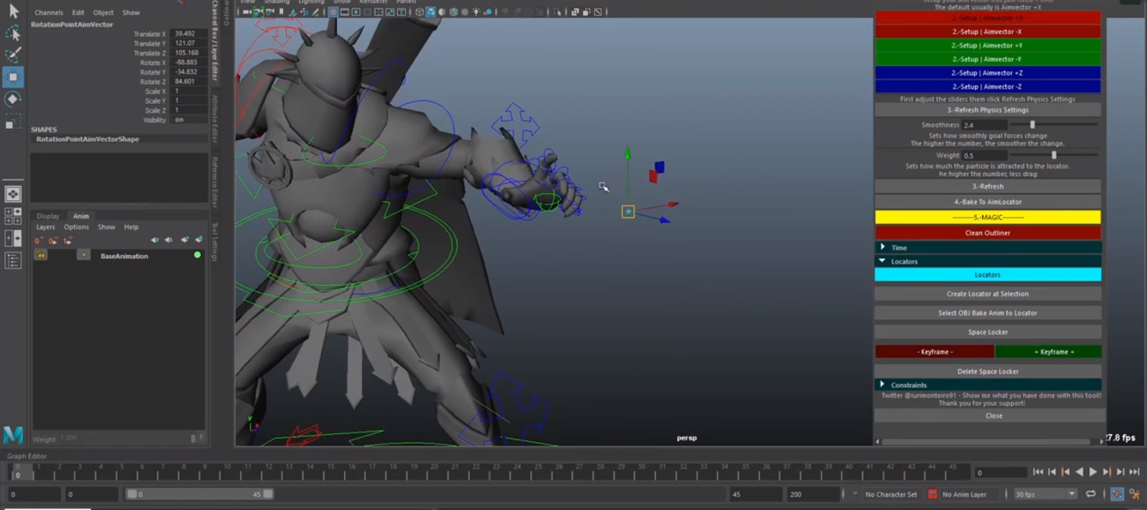Image resolution: width=1147 pixels, height=510 pixels.
Task: Open the 30 fps frame rate dropdown
Action: [x=1046, y=494]
